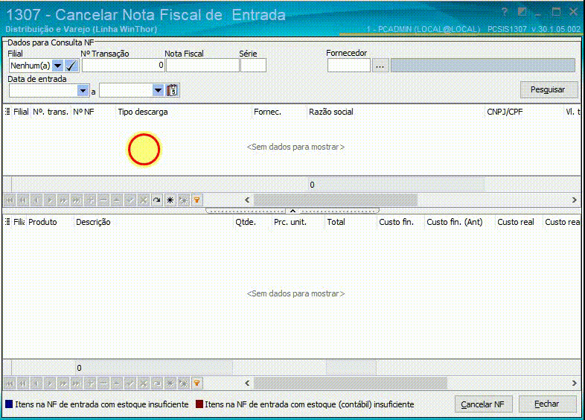Image resolution: width=585 pixels, height=420 pixels.
Task: Click the Cancelar NF button
Action: (484, 404)
